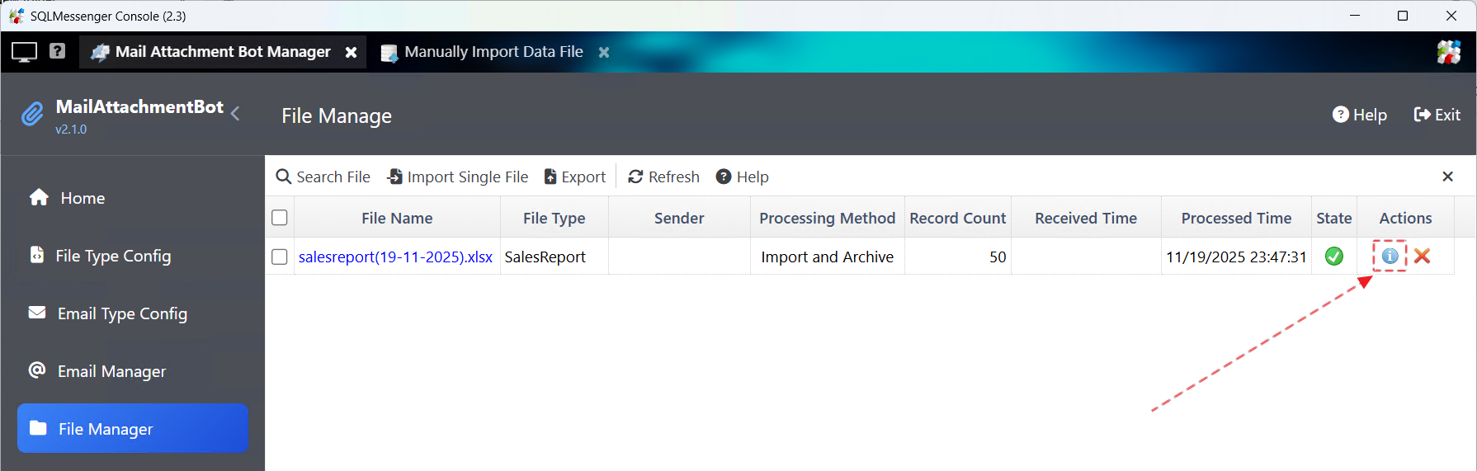The height and width of the screenshot is (471, 1477).
Task: Click Processing Method column header
Action: tap(828, 218)
